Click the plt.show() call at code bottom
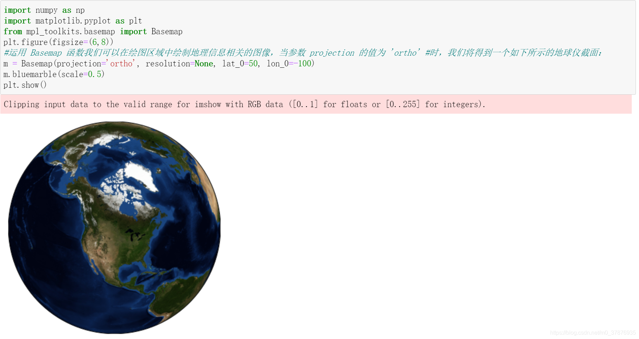639x339 pixels. coord(25,85)
